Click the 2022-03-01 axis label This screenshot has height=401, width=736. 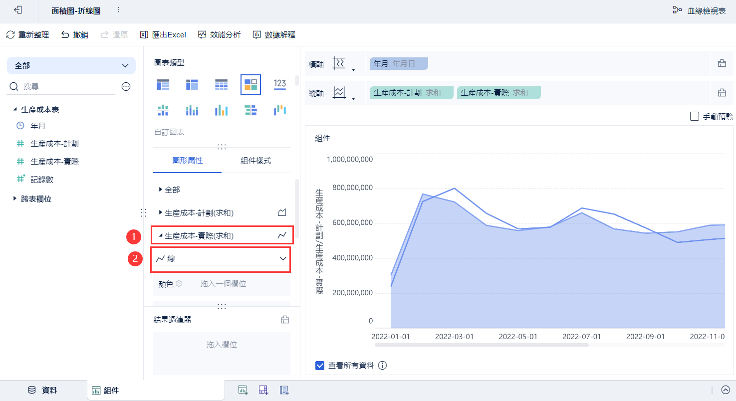454,336
